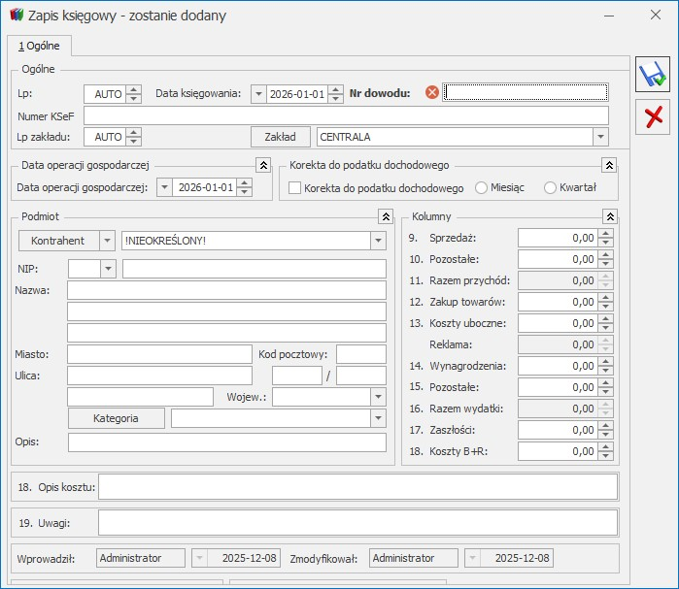Switch to the Ogólne tab
Image resolution: width=679 pixels, height=589 pixels.
(x=39, y=45)
